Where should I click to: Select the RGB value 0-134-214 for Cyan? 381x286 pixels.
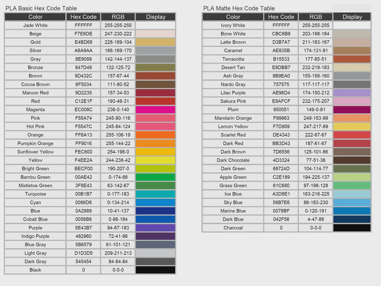click(118, 202)
